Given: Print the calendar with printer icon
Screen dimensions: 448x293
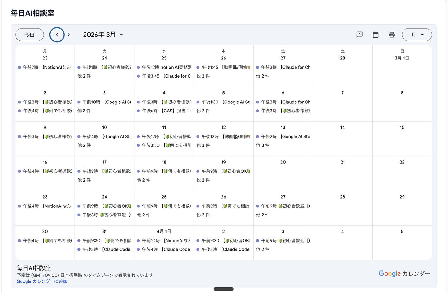Looking at the screenshot, I should (392, 35).
